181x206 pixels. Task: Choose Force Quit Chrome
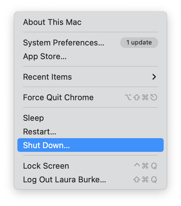(x=90, y=97)
